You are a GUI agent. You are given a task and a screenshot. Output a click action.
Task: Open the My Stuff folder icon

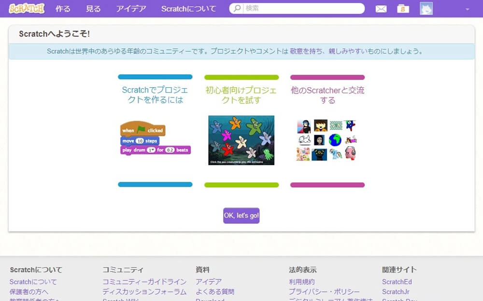[403, 9]
